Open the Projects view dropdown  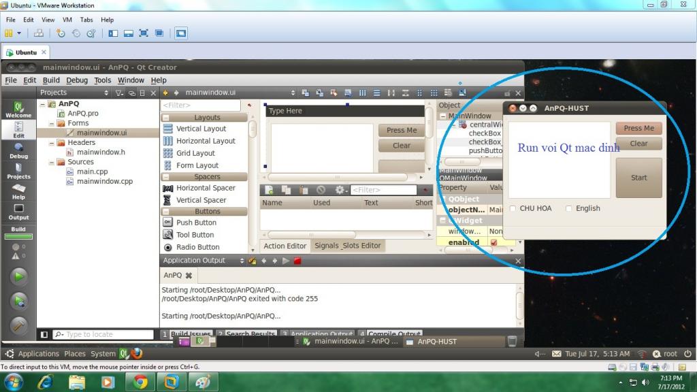pyautogui.click(x=106, y=93)
